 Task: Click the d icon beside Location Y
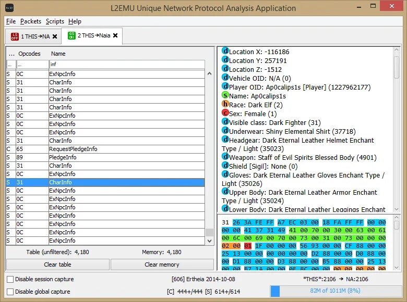225,60
